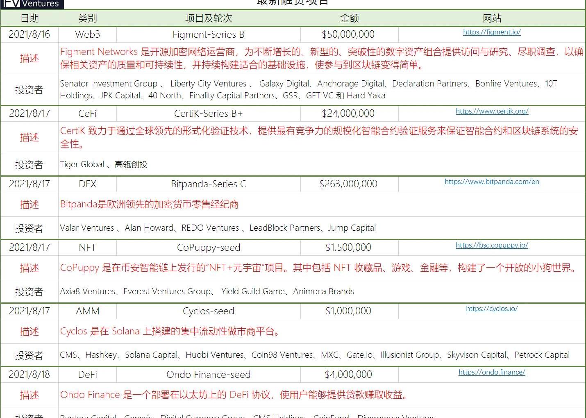Click the 金额 column header

point(349,18)
